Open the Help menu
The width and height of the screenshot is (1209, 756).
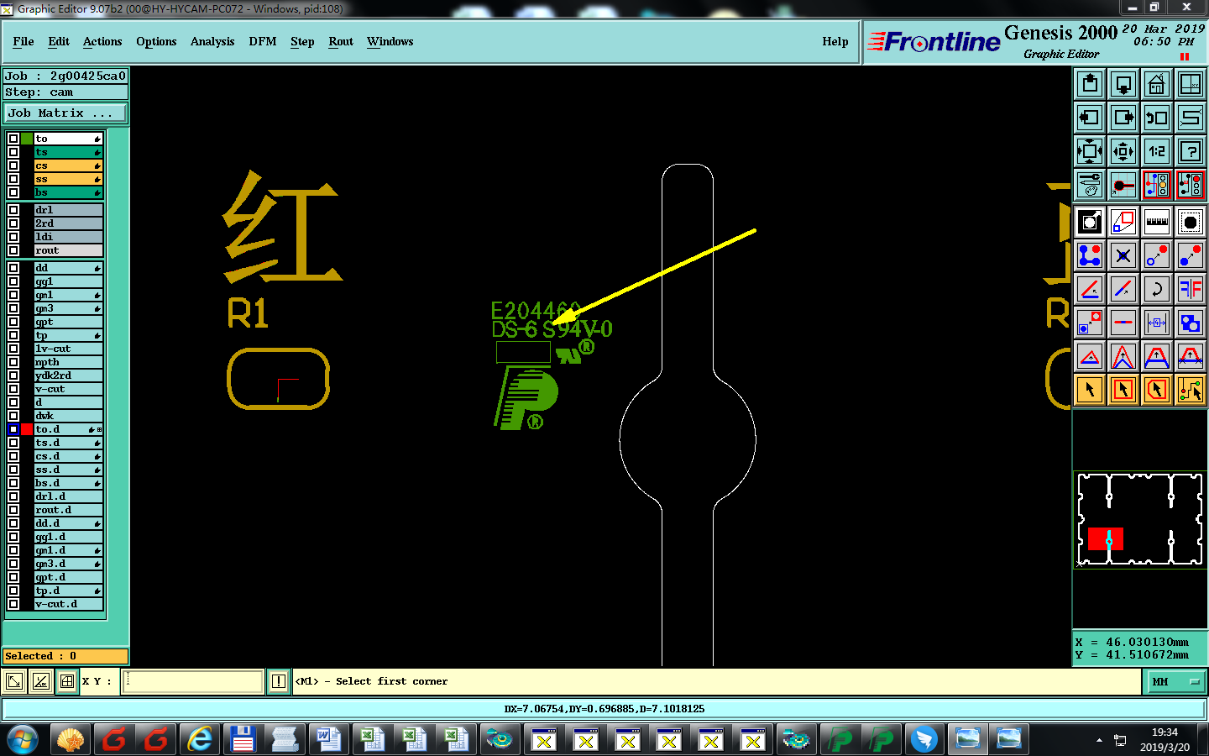coord(835,41)
